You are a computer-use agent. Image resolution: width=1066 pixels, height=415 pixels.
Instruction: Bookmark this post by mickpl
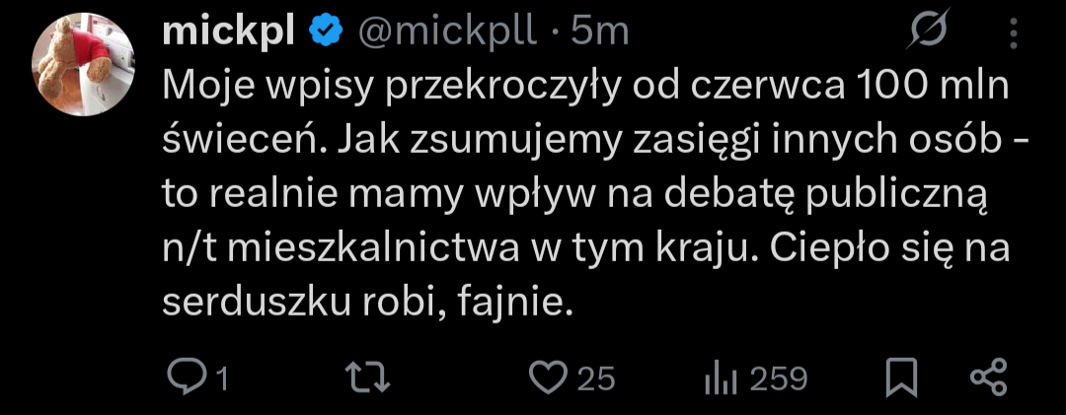pyautogui.click(x=902, y=378)
